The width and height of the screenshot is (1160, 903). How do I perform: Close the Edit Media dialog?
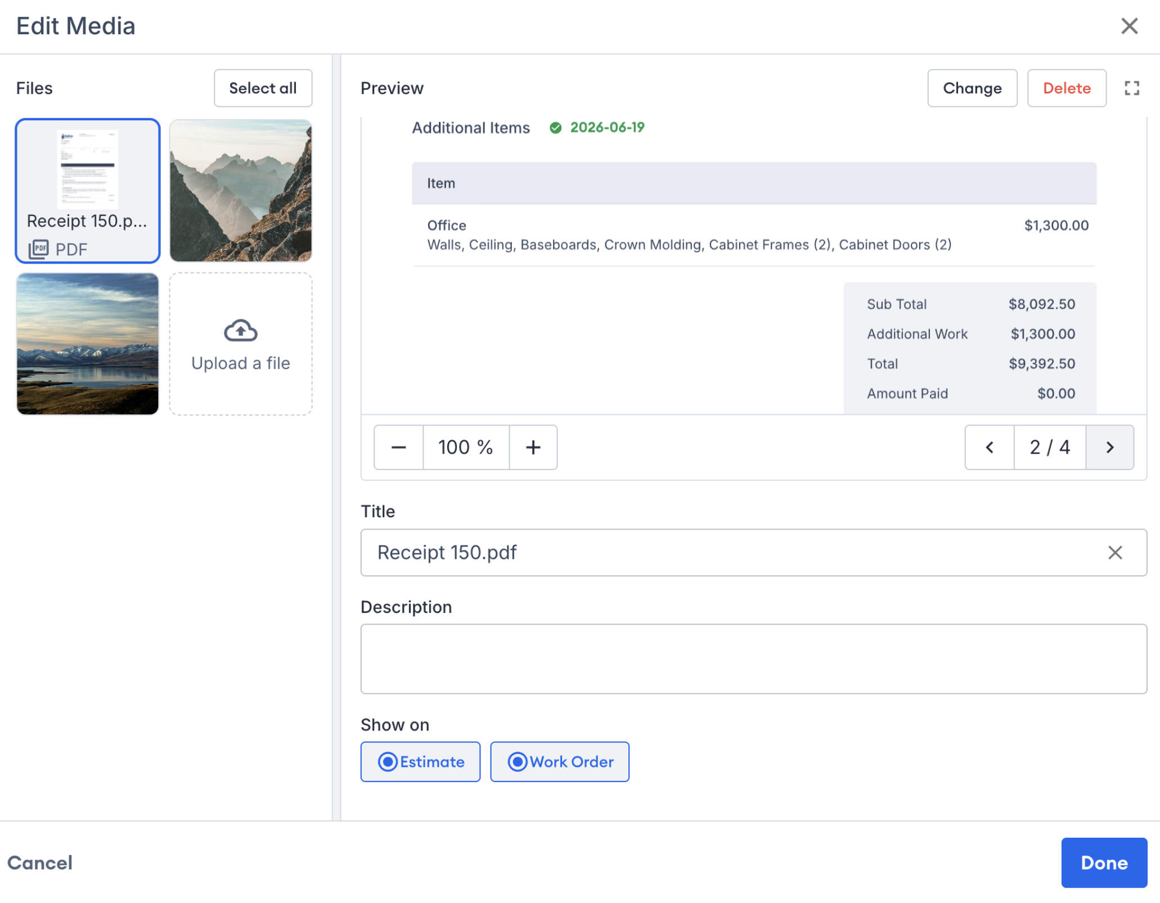click(1129, 26)
